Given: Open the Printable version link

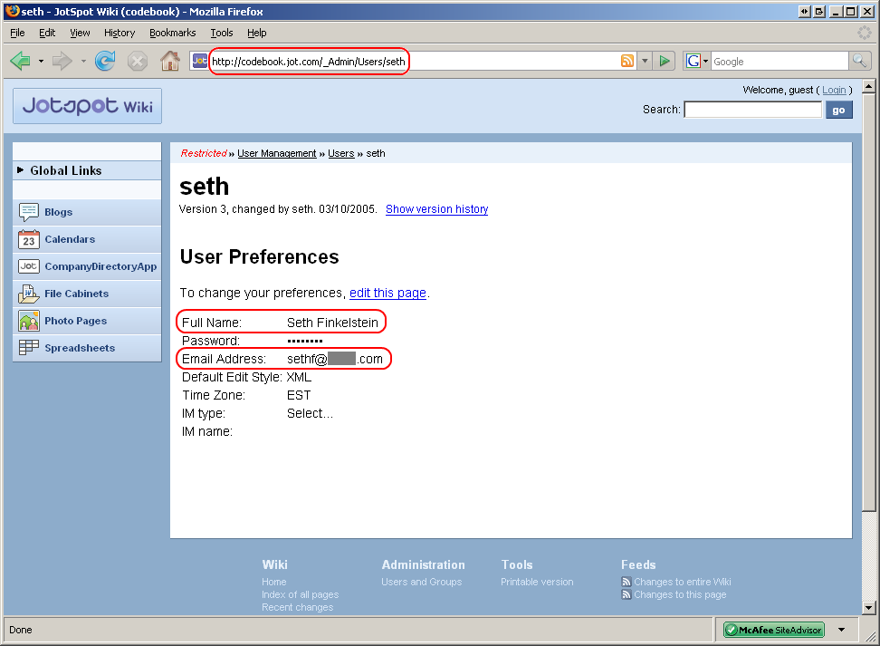Looking at the screenshot, I should click(537, 582).
